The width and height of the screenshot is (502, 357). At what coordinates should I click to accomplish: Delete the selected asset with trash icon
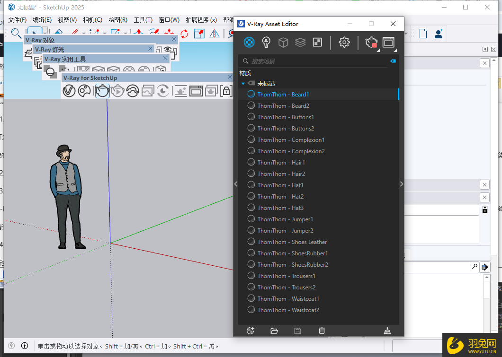pyautogui.click(x=322, y=331)
